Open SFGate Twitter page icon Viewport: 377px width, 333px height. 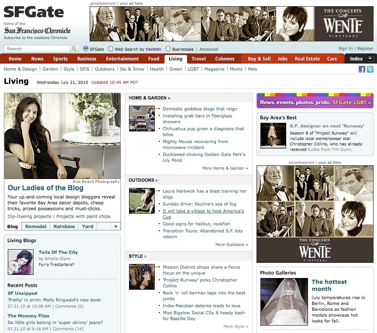point(370,69)
